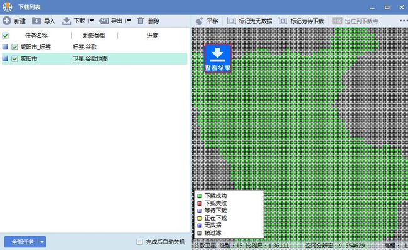Click the 查看结果 download result icon
This screenshot has width=408, height=250.
[218, 58]
